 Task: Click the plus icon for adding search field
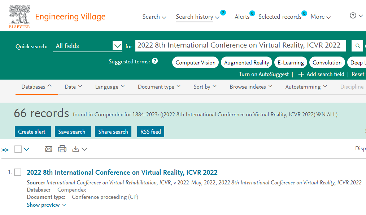click(301, 74)
